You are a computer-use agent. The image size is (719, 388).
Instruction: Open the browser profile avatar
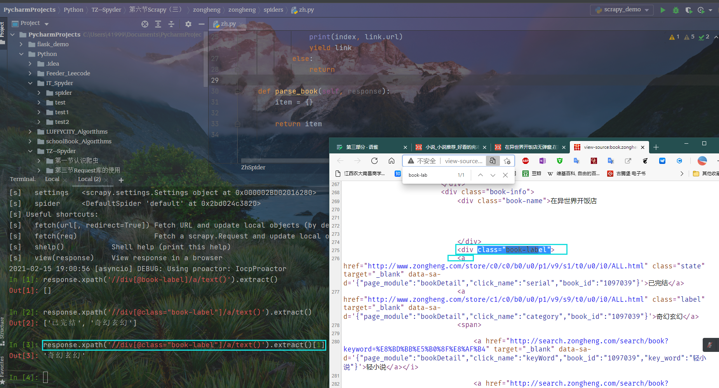(x=702, y=161)
